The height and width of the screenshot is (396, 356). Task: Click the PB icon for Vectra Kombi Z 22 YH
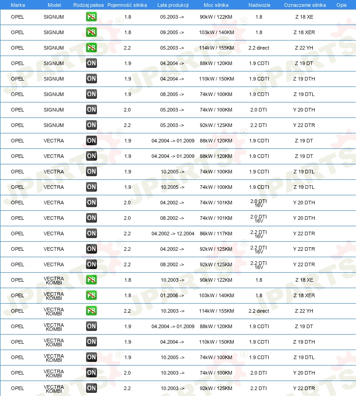(91, 310)
